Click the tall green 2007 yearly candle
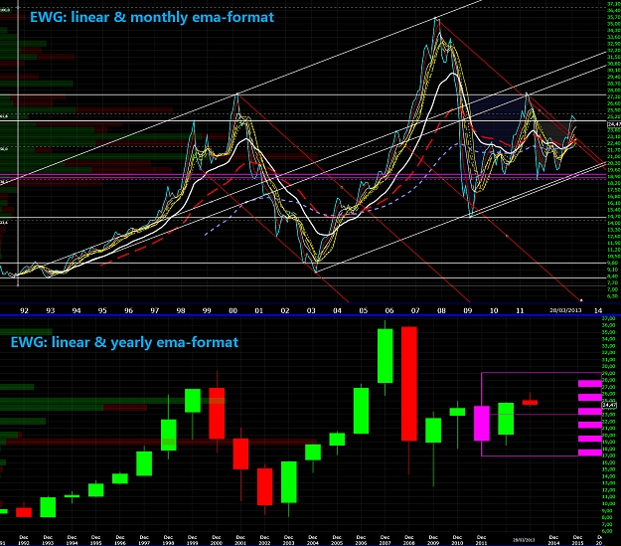Image resolution: width=621 pixels, height=546 pixels. click(x=385, y=356)
